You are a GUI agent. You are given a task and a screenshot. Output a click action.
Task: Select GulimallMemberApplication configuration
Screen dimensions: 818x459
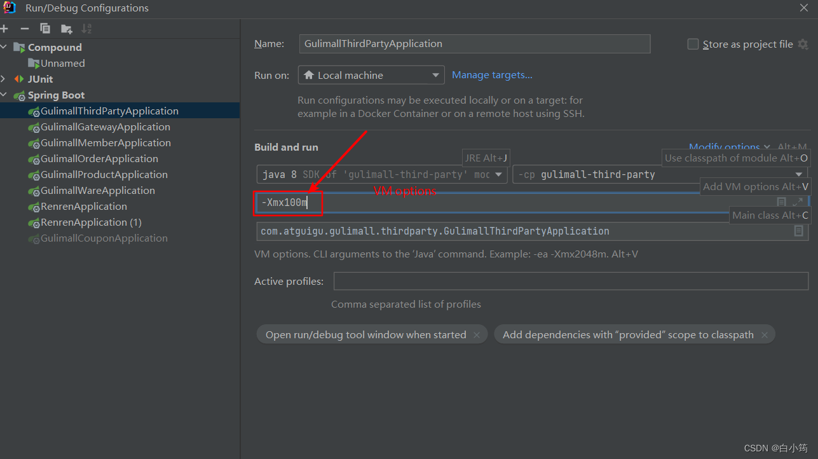[119, 142]
